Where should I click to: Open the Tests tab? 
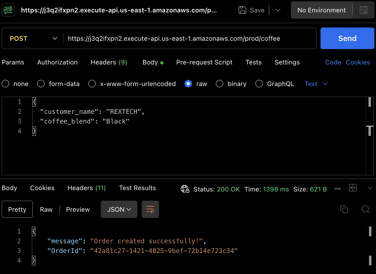click(x=253, y=62)
